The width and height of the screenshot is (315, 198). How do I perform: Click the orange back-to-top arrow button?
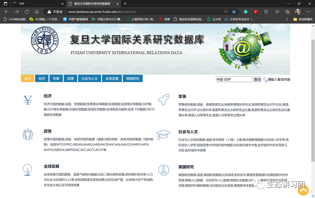(x=303, y=190)
